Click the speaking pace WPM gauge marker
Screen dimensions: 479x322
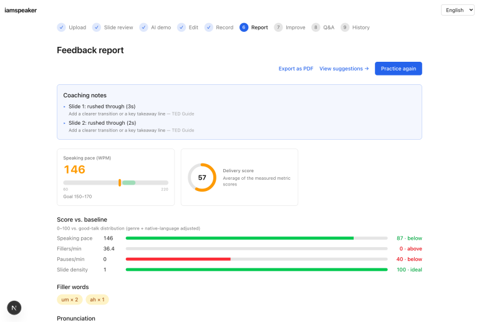tap(120, 183)
